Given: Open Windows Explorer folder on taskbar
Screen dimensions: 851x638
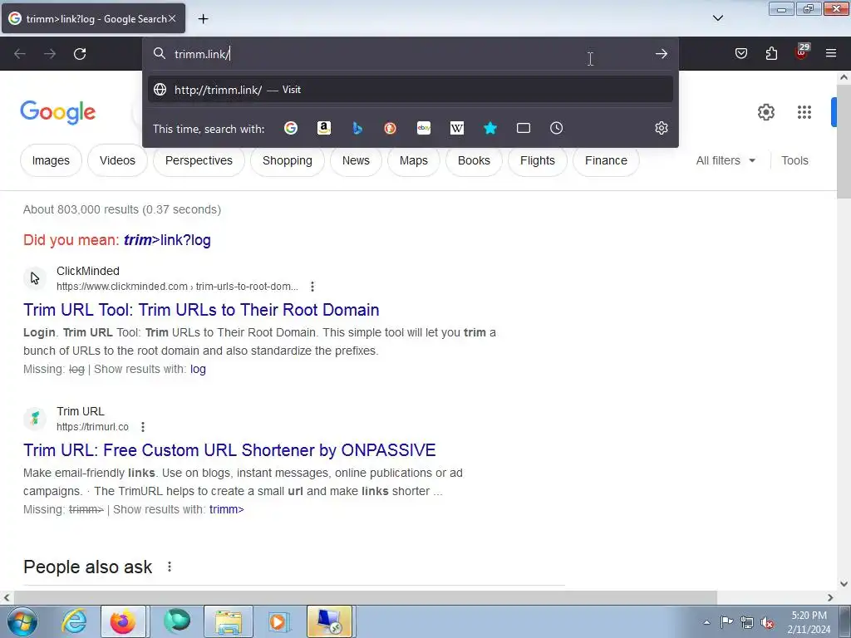Looking at the screenshot, I should coord(229,621).
